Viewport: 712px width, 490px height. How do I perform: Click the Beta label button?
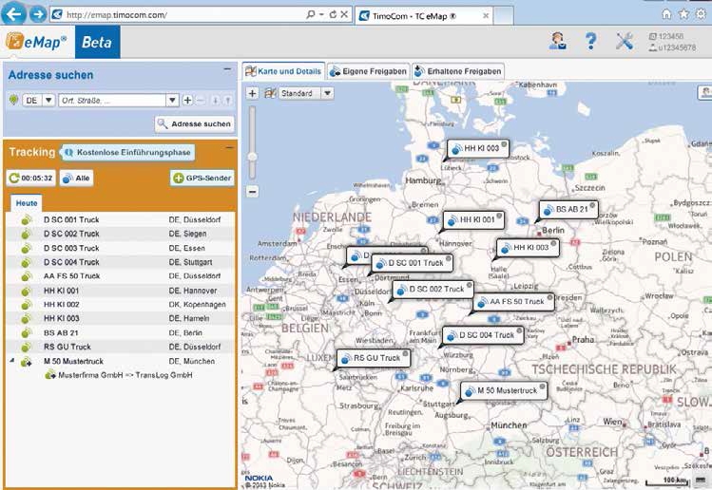click(x=97, y=42)
